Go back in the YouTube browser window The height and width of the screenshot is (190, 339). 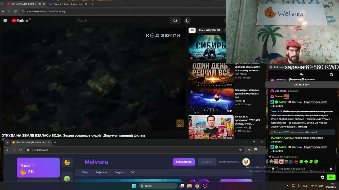(3, 12)
